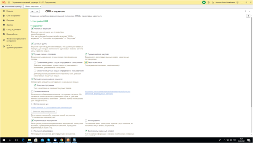Enable Ограничения ручных скидок по соглашениям checkbox
The image size is (253, 143).
(x=35, y=62)
